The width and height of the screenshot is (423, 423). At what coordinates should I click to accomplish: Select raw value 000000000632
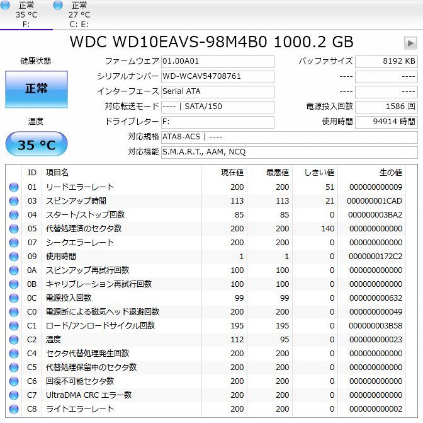(x=376, y=298)
